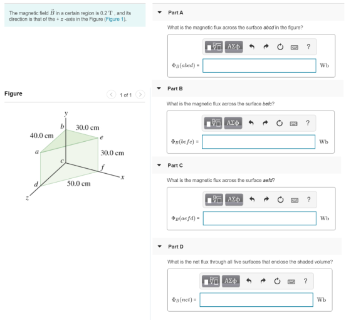Viewport: 351px width, 320px height.
Task: Click the flux abcd answer field
Action: (x=259, y=66)
